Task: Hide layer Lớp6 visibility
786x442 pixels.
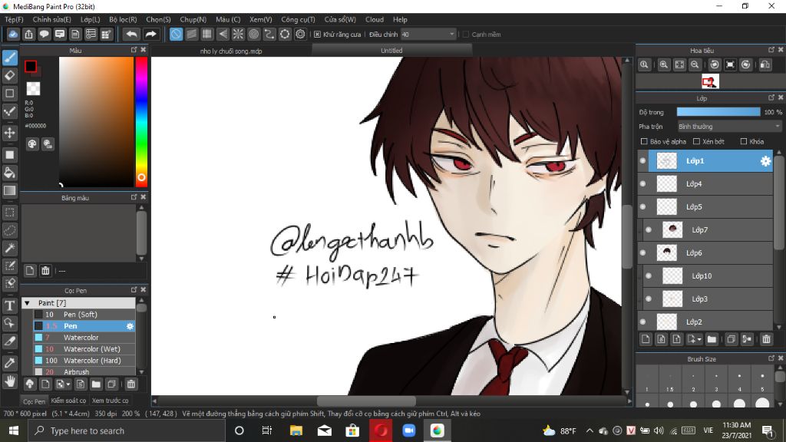Action: point(642,253)
